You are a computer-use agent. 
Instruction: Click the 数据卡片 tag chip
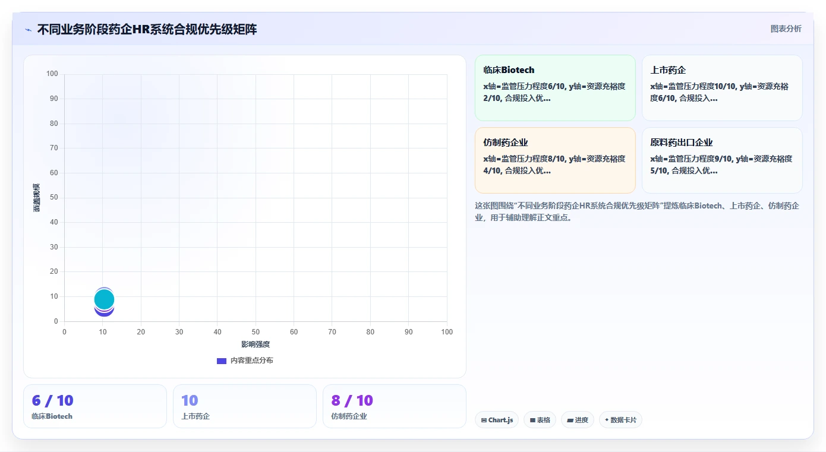tap(620, 420)
